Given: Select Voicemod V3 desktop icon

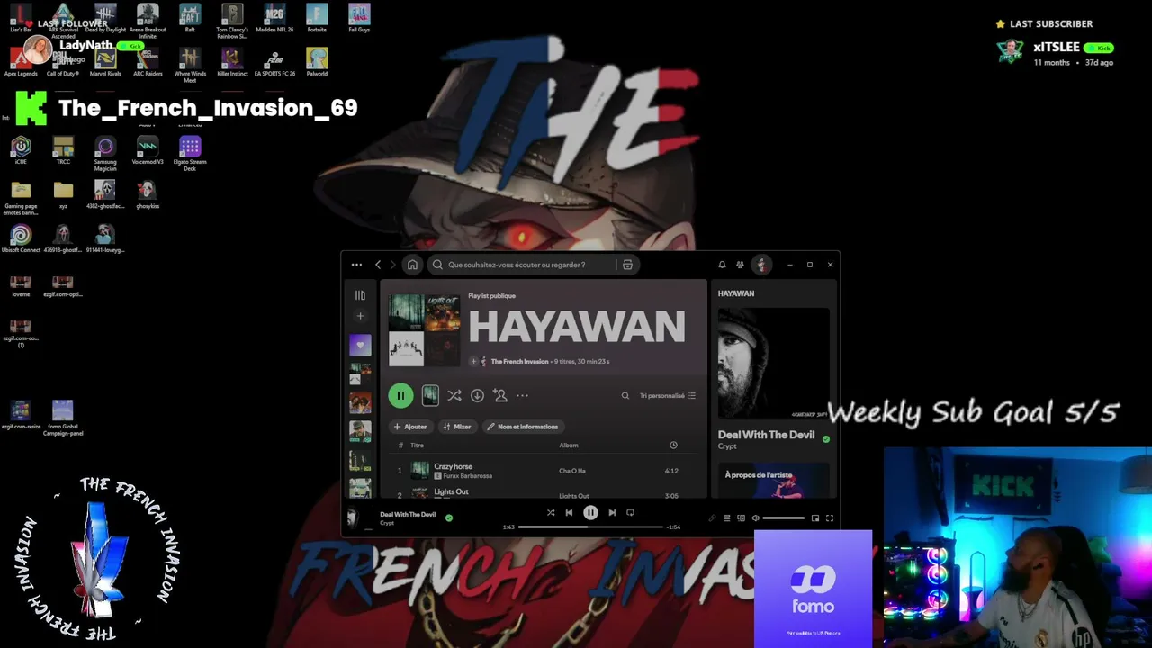Looking at the screenshot, I should click(148, 150).
